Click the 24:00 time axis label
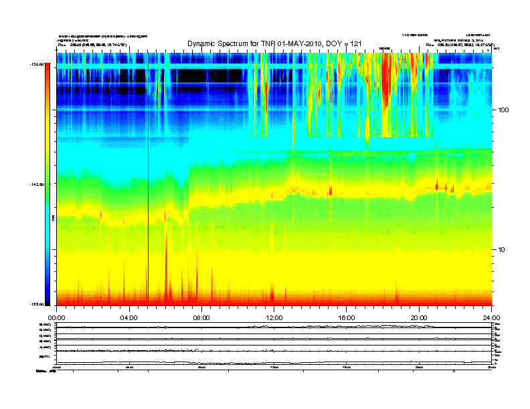This screenshot has height=409, width=530. pos(491,317)
